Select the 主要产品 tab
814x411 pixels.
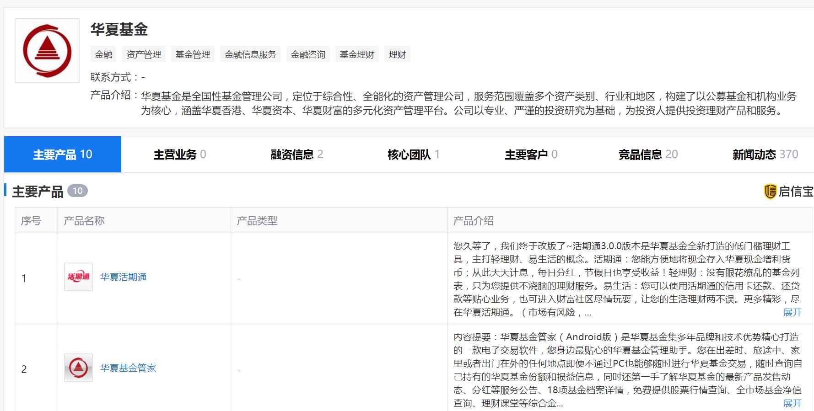coord(63,155)
